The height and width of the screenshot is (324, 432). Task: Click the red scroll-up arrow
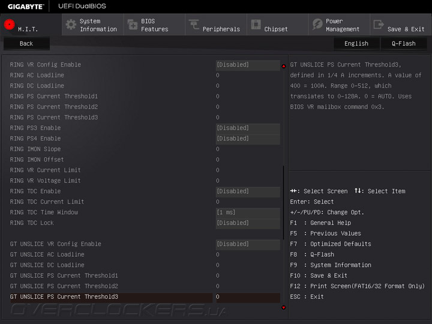(x=284, y=66)
